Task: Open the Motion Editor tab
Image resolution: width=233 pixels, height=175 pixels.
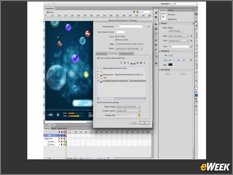Action: coord(62,128)
